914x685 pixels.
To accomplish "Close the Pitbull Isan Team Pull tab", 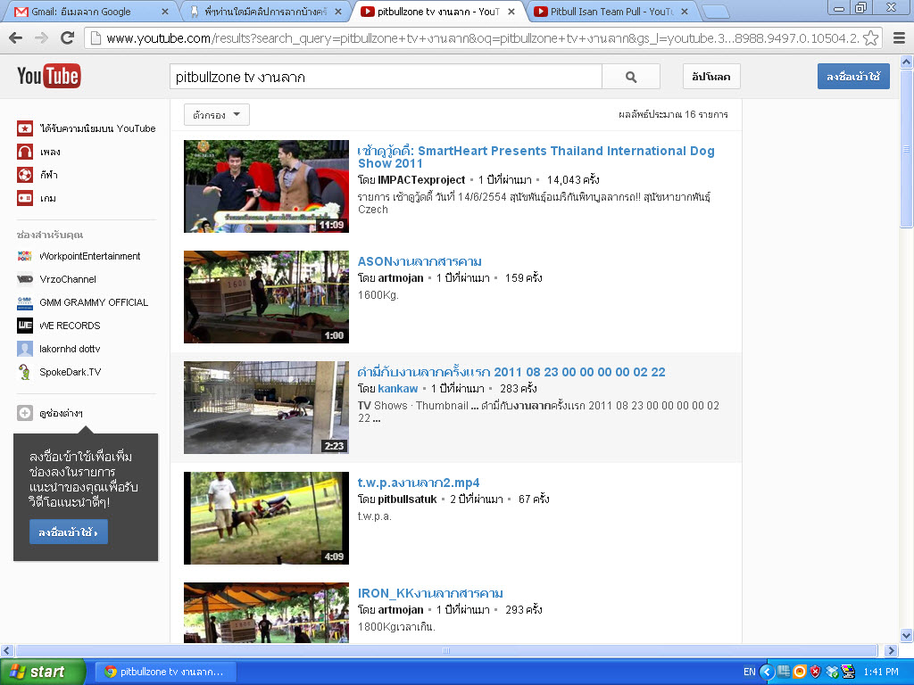I will coord(685,12).
